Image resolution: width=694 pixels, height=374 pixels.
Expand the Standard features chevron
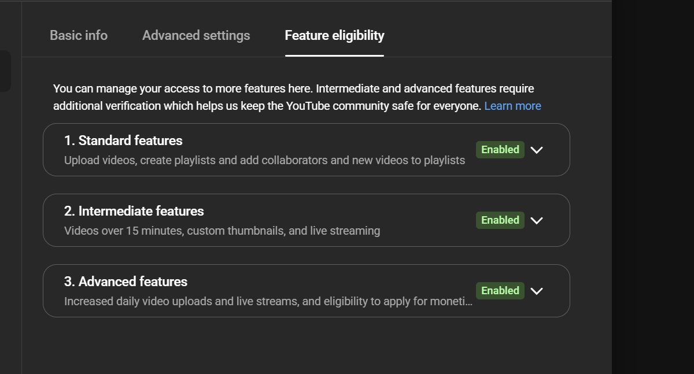pos(537,150)
